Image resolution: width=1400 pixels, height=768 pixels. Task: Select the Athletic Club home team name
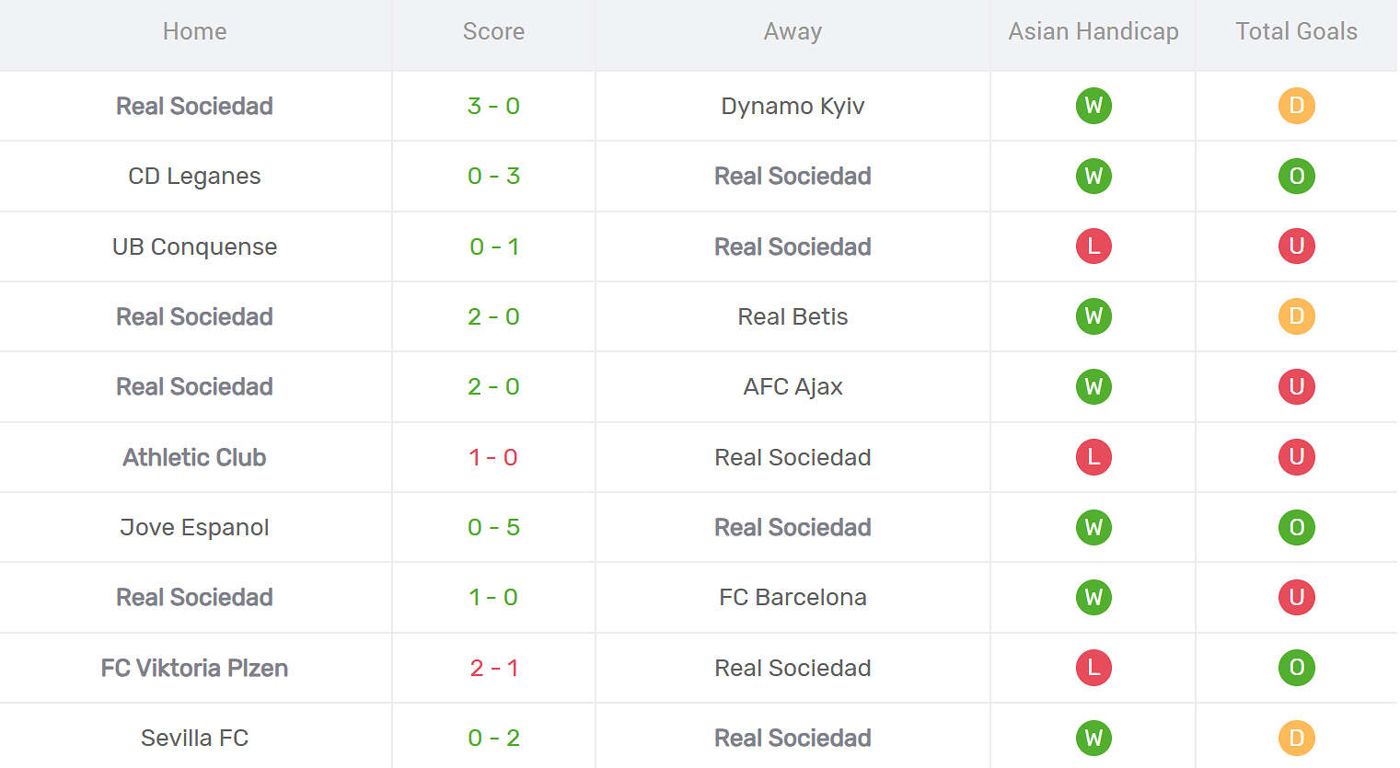point(194,457)
